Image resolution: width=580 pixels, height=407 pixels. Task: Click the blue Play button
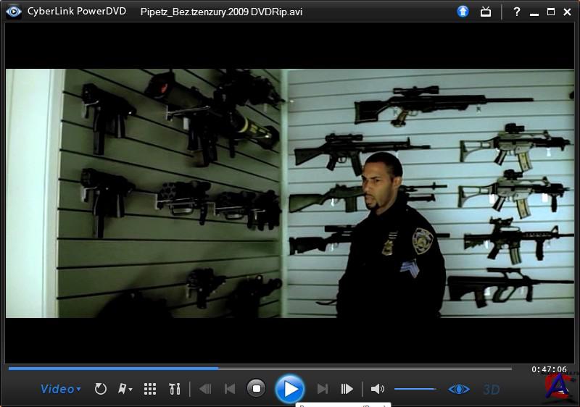[290, 389]
